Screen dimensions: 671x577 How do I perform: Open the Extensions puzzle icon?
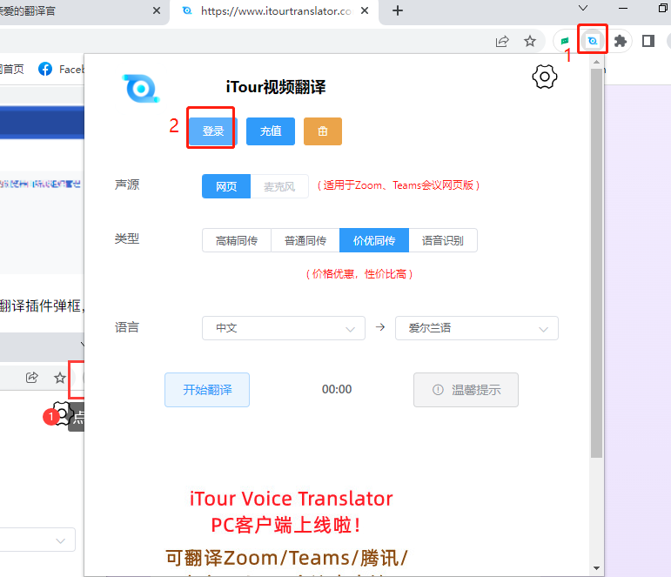click(x=620, y=41)
